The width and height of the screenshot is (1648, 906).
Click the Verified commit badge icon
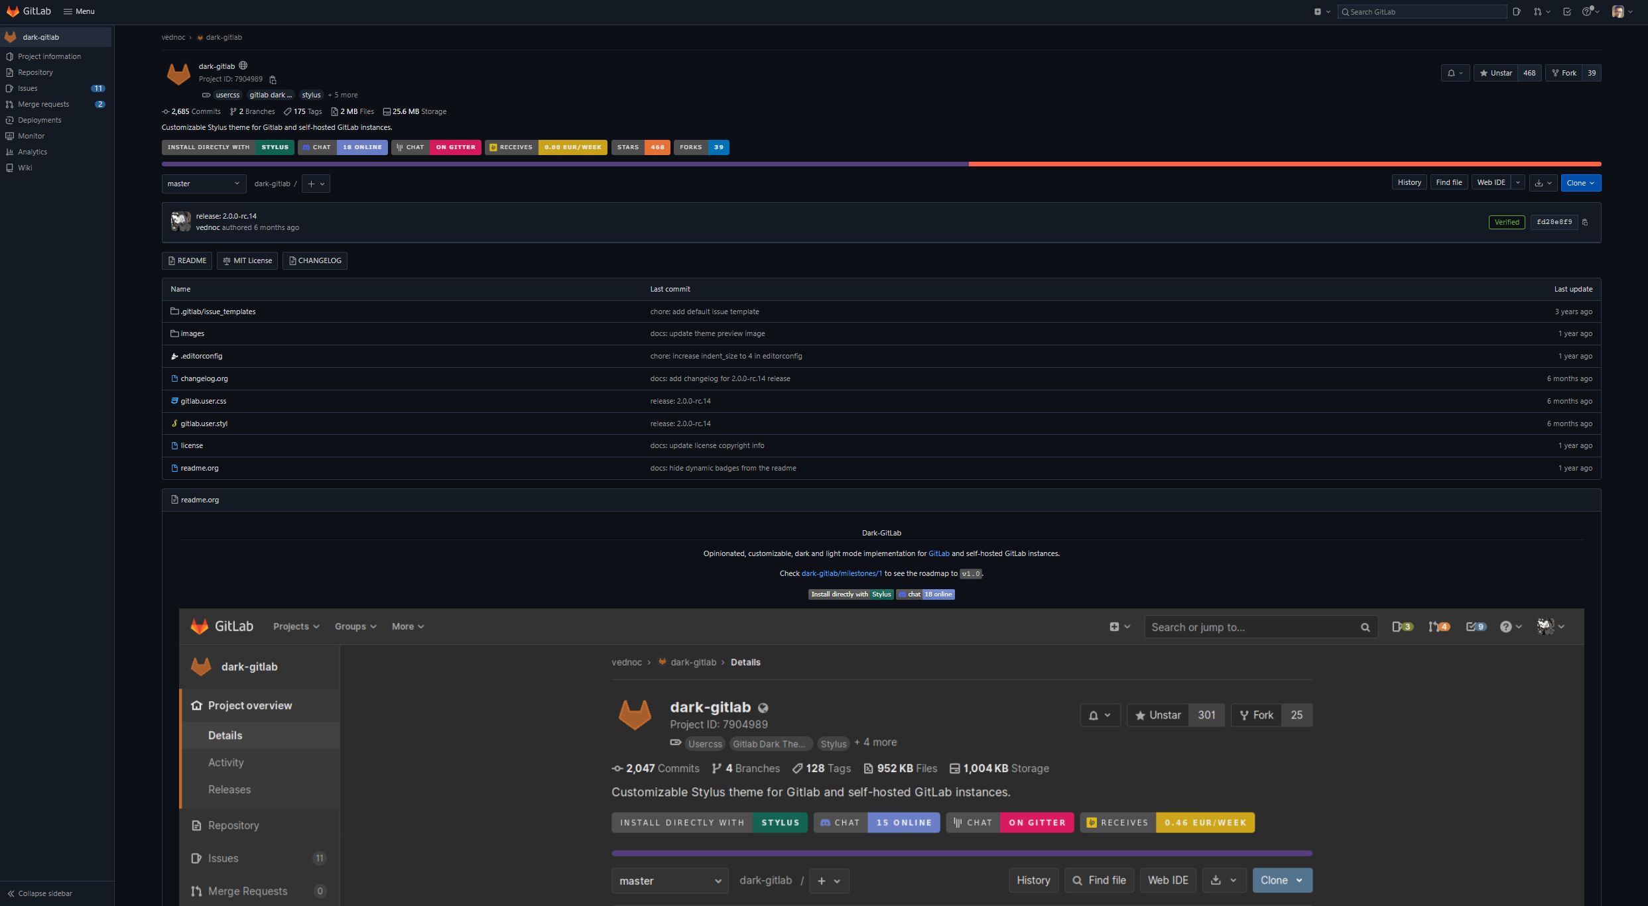point(1506,222)
